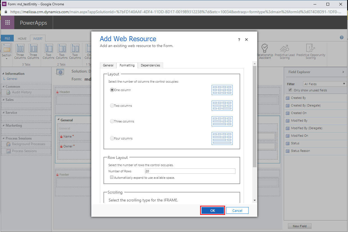Collapse the Sales navigation group
This screenshot has height=232, width=348.
point(4,100)
